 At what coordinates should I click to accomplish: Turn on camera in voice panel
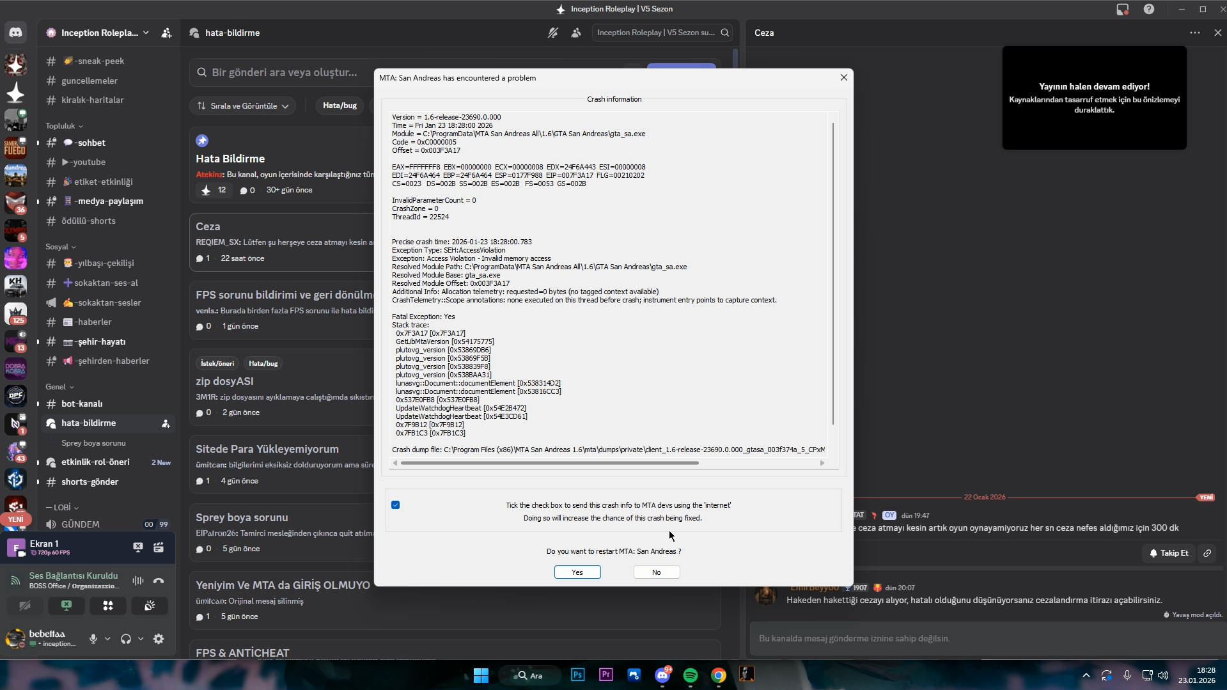pos(25,606)
